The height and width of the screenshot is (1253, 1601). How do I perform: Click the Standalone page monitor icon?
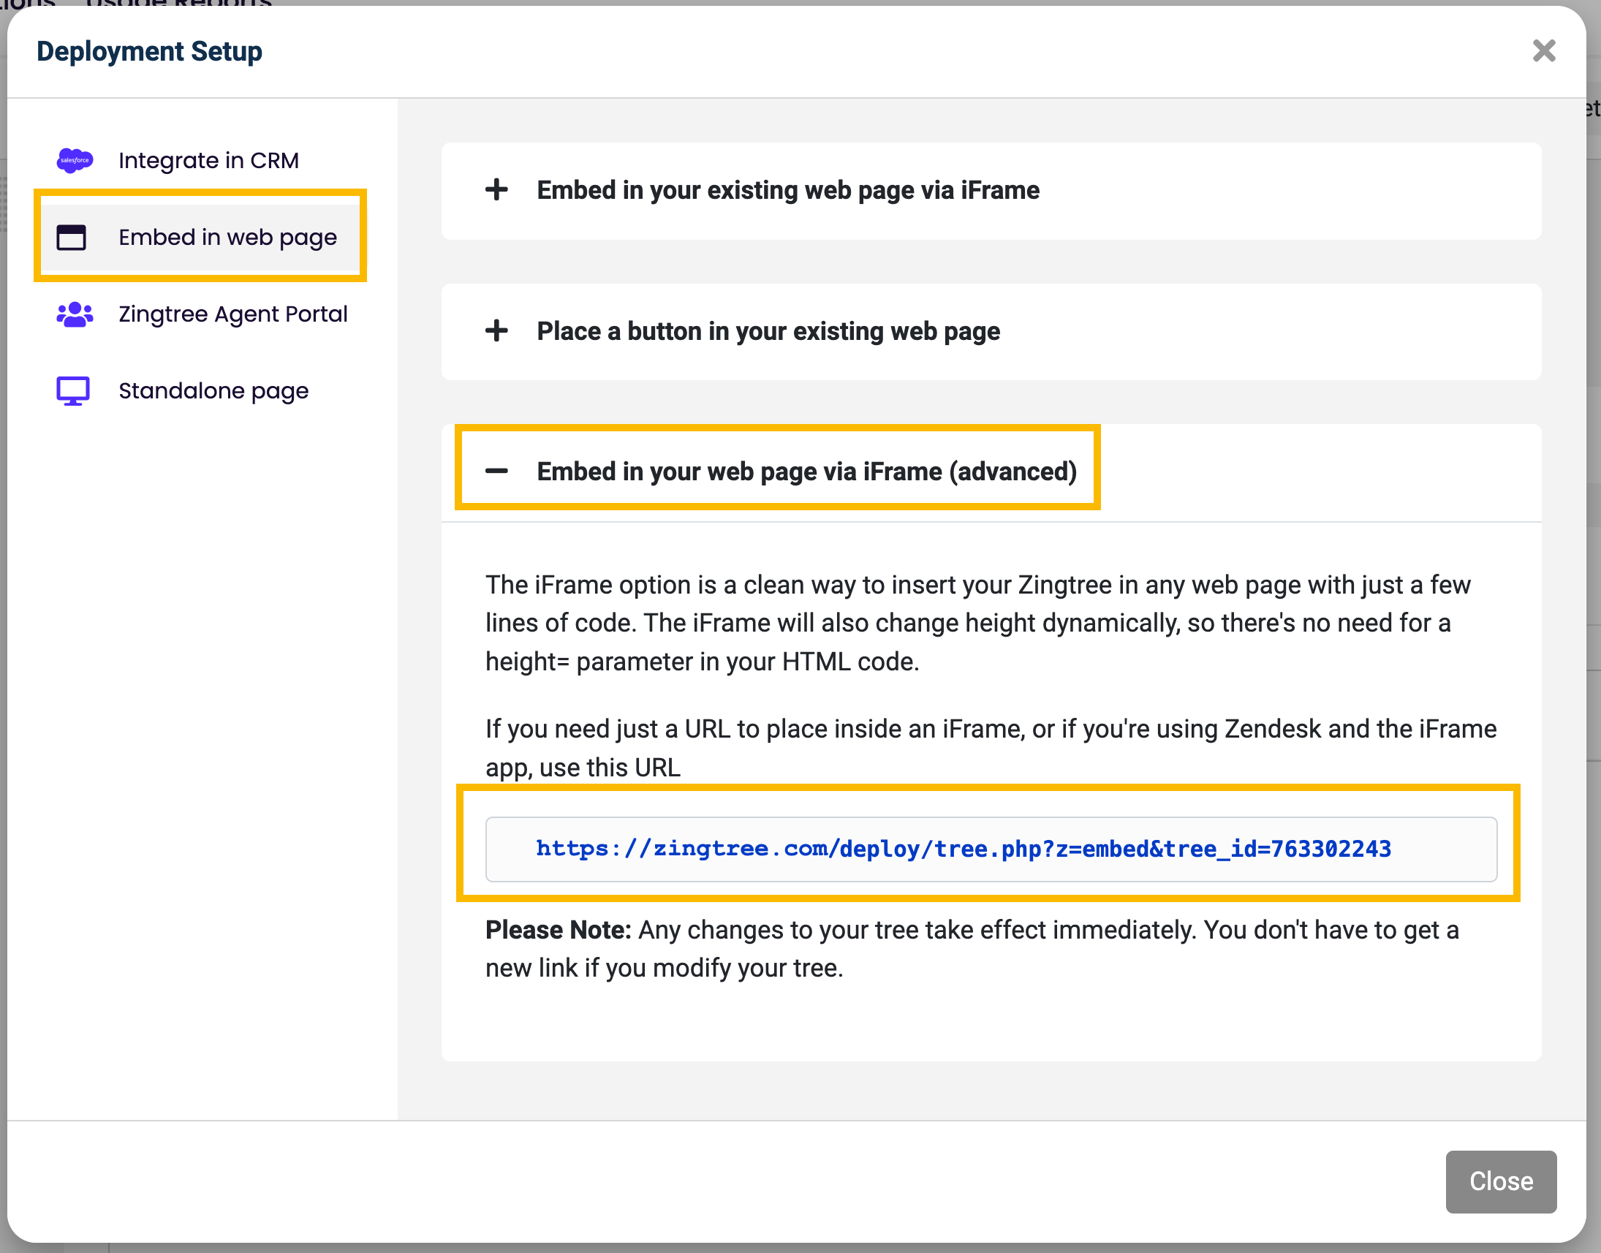[x=73, y=391]
